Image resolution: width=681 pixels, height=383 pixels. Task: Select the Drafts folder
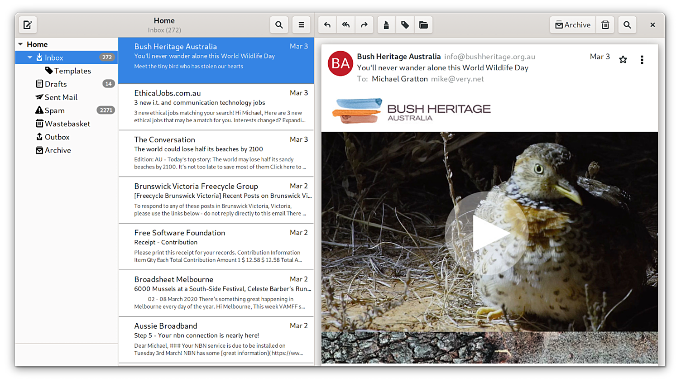tap(56, 84)
